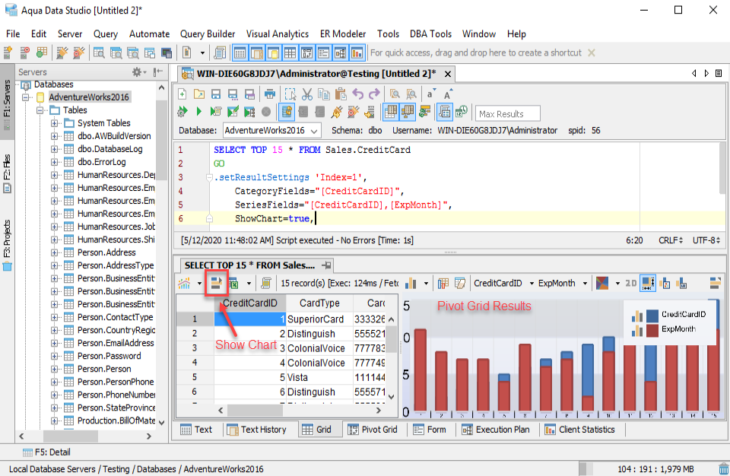Open the Database AdventureWorks2016 dropdown
The image size is (730, 476).
point(271,131)
